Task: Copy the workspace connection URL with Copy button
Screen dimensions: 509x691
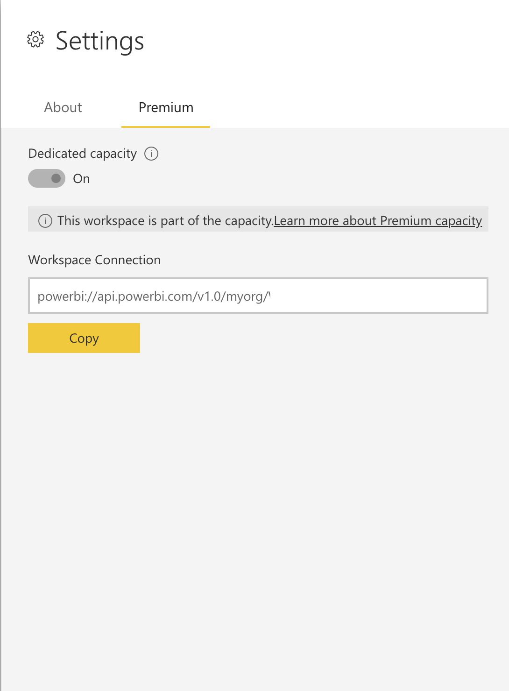Action: tap(84, 338)
